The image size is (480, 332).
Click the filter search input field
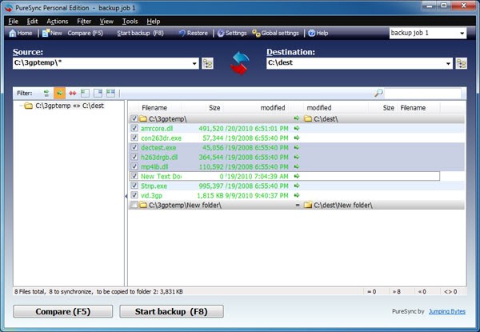point(422,93)
